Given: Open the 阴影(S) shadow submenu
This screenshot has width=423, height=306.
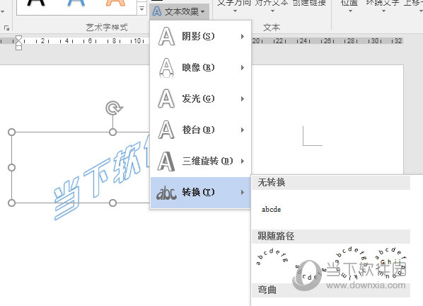Looking at the screenshot, I should point(201,36).
